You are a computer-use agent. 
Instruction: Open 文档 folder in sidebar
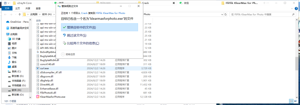12,53
